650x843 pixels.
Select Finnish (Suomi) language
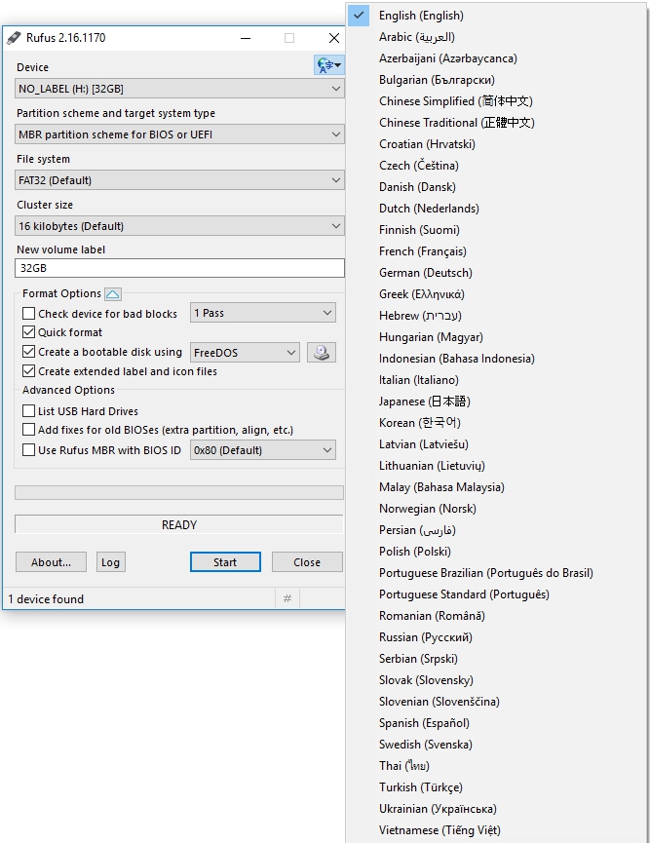point(496,230)
